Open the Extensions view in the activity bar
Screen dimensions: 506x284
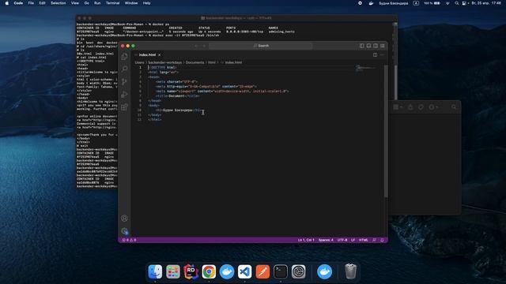coord(124,107)
